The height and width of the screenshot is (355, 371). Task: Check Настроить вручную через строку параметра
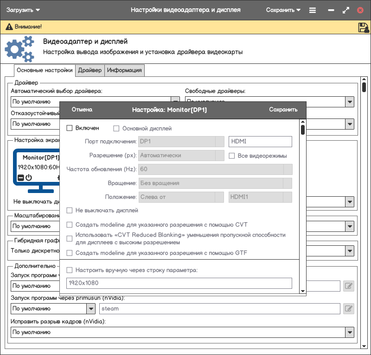click(70, 270)
